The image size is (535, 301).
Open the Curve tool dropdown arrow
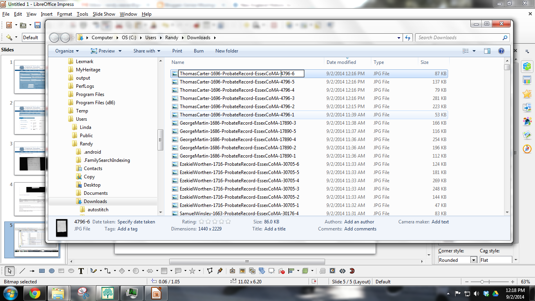click(100, 270)
